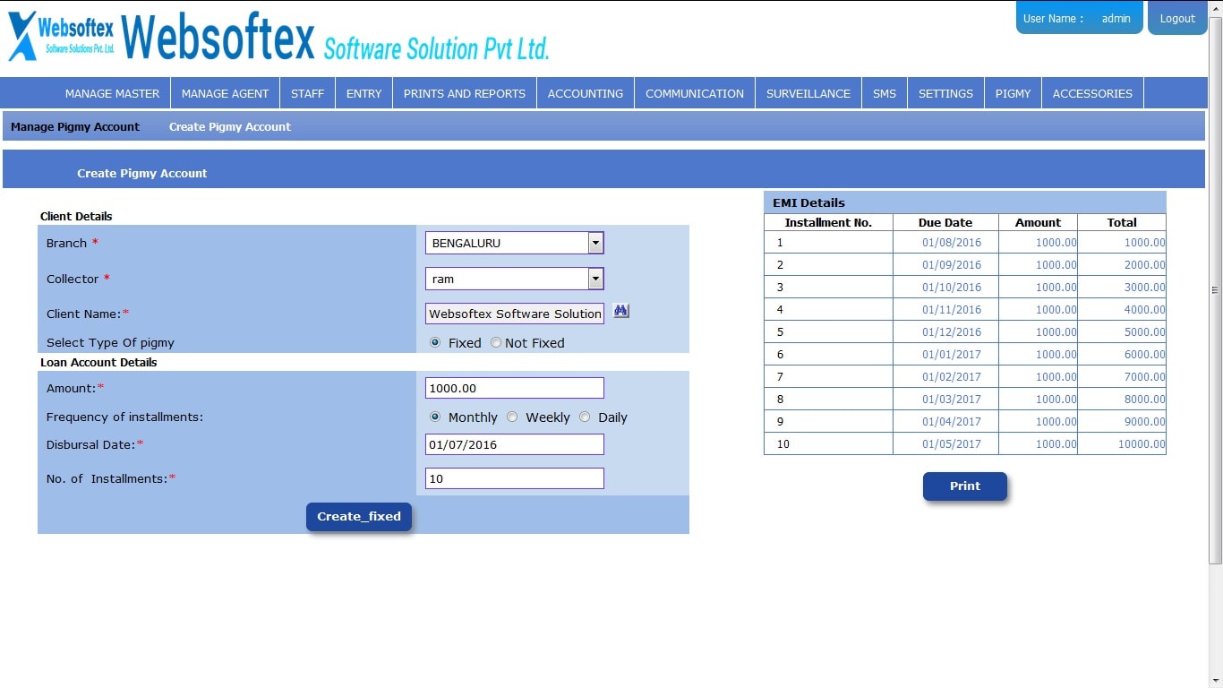The image size is (1223, 688).
Task: Open the ENTRY menu
Action: pos(363,93)
